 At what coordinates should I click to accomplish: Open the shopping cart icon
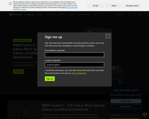[x=134, y=14]
